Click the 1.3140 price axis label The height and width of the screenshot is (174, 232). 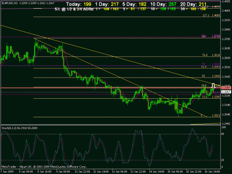point(226,105)
